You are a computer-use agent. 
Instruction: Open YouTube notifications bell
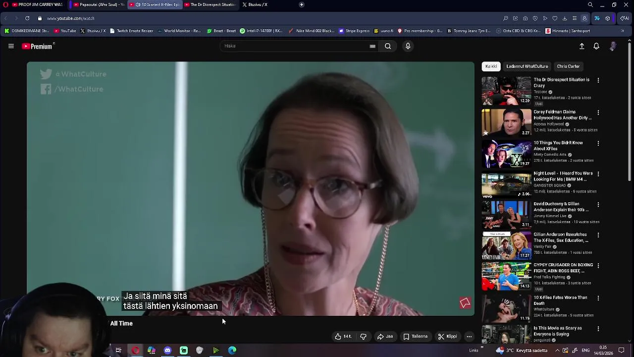click(596, 46)
